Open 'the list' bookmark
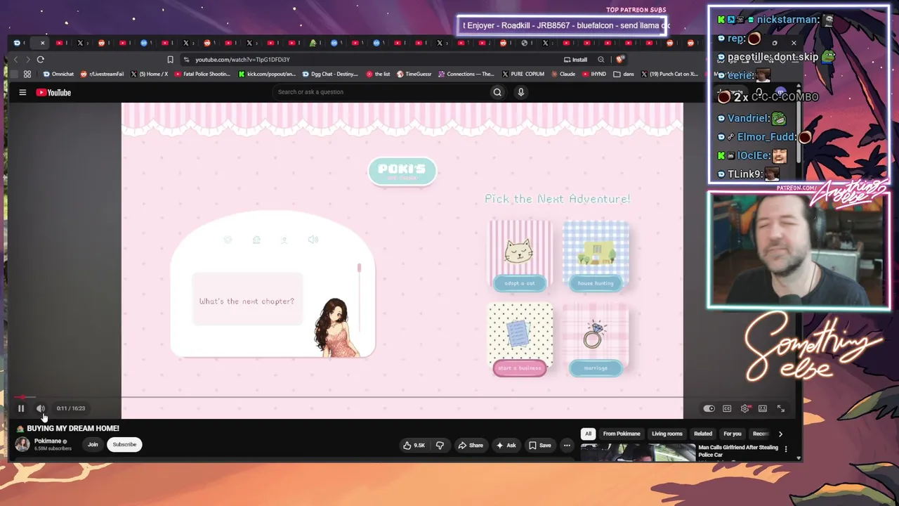Viewport: 899px width, 506px height. 378,74
